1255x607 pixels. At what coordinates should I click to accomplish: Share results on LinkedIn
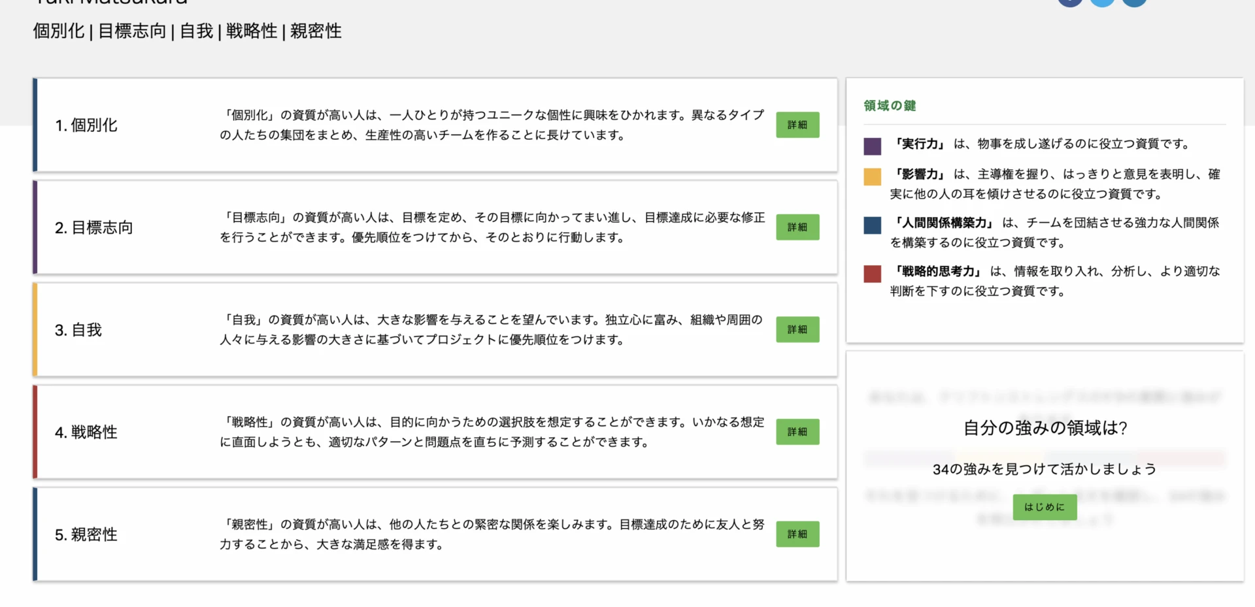click(1134, 3)
